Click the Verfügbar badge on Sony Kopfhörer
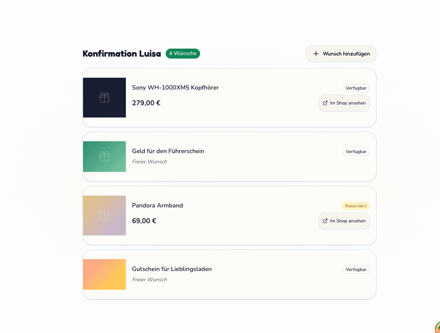 (x=356, y=88)
